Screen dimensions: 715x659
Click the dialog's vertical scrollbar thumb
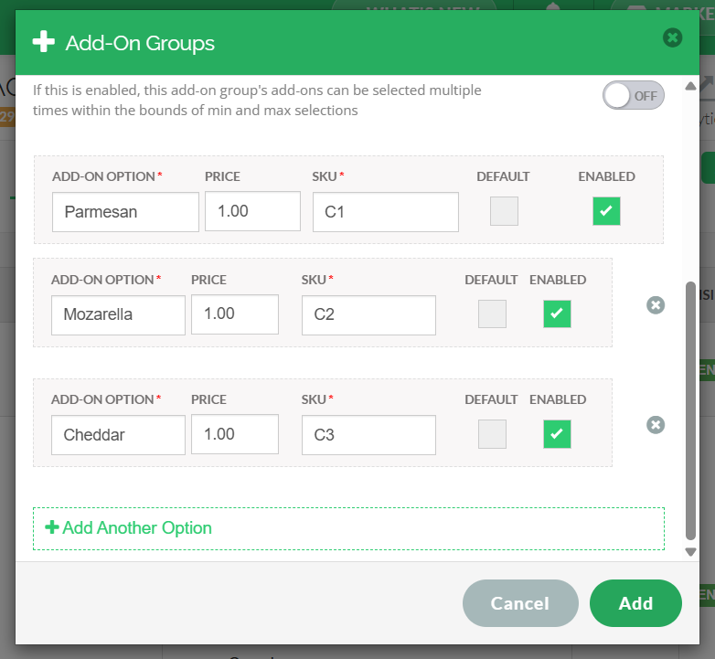coord(690,410)
